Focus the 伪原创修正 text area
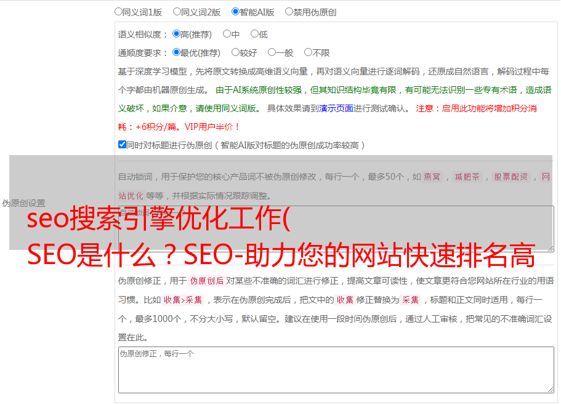 (336, 370)
